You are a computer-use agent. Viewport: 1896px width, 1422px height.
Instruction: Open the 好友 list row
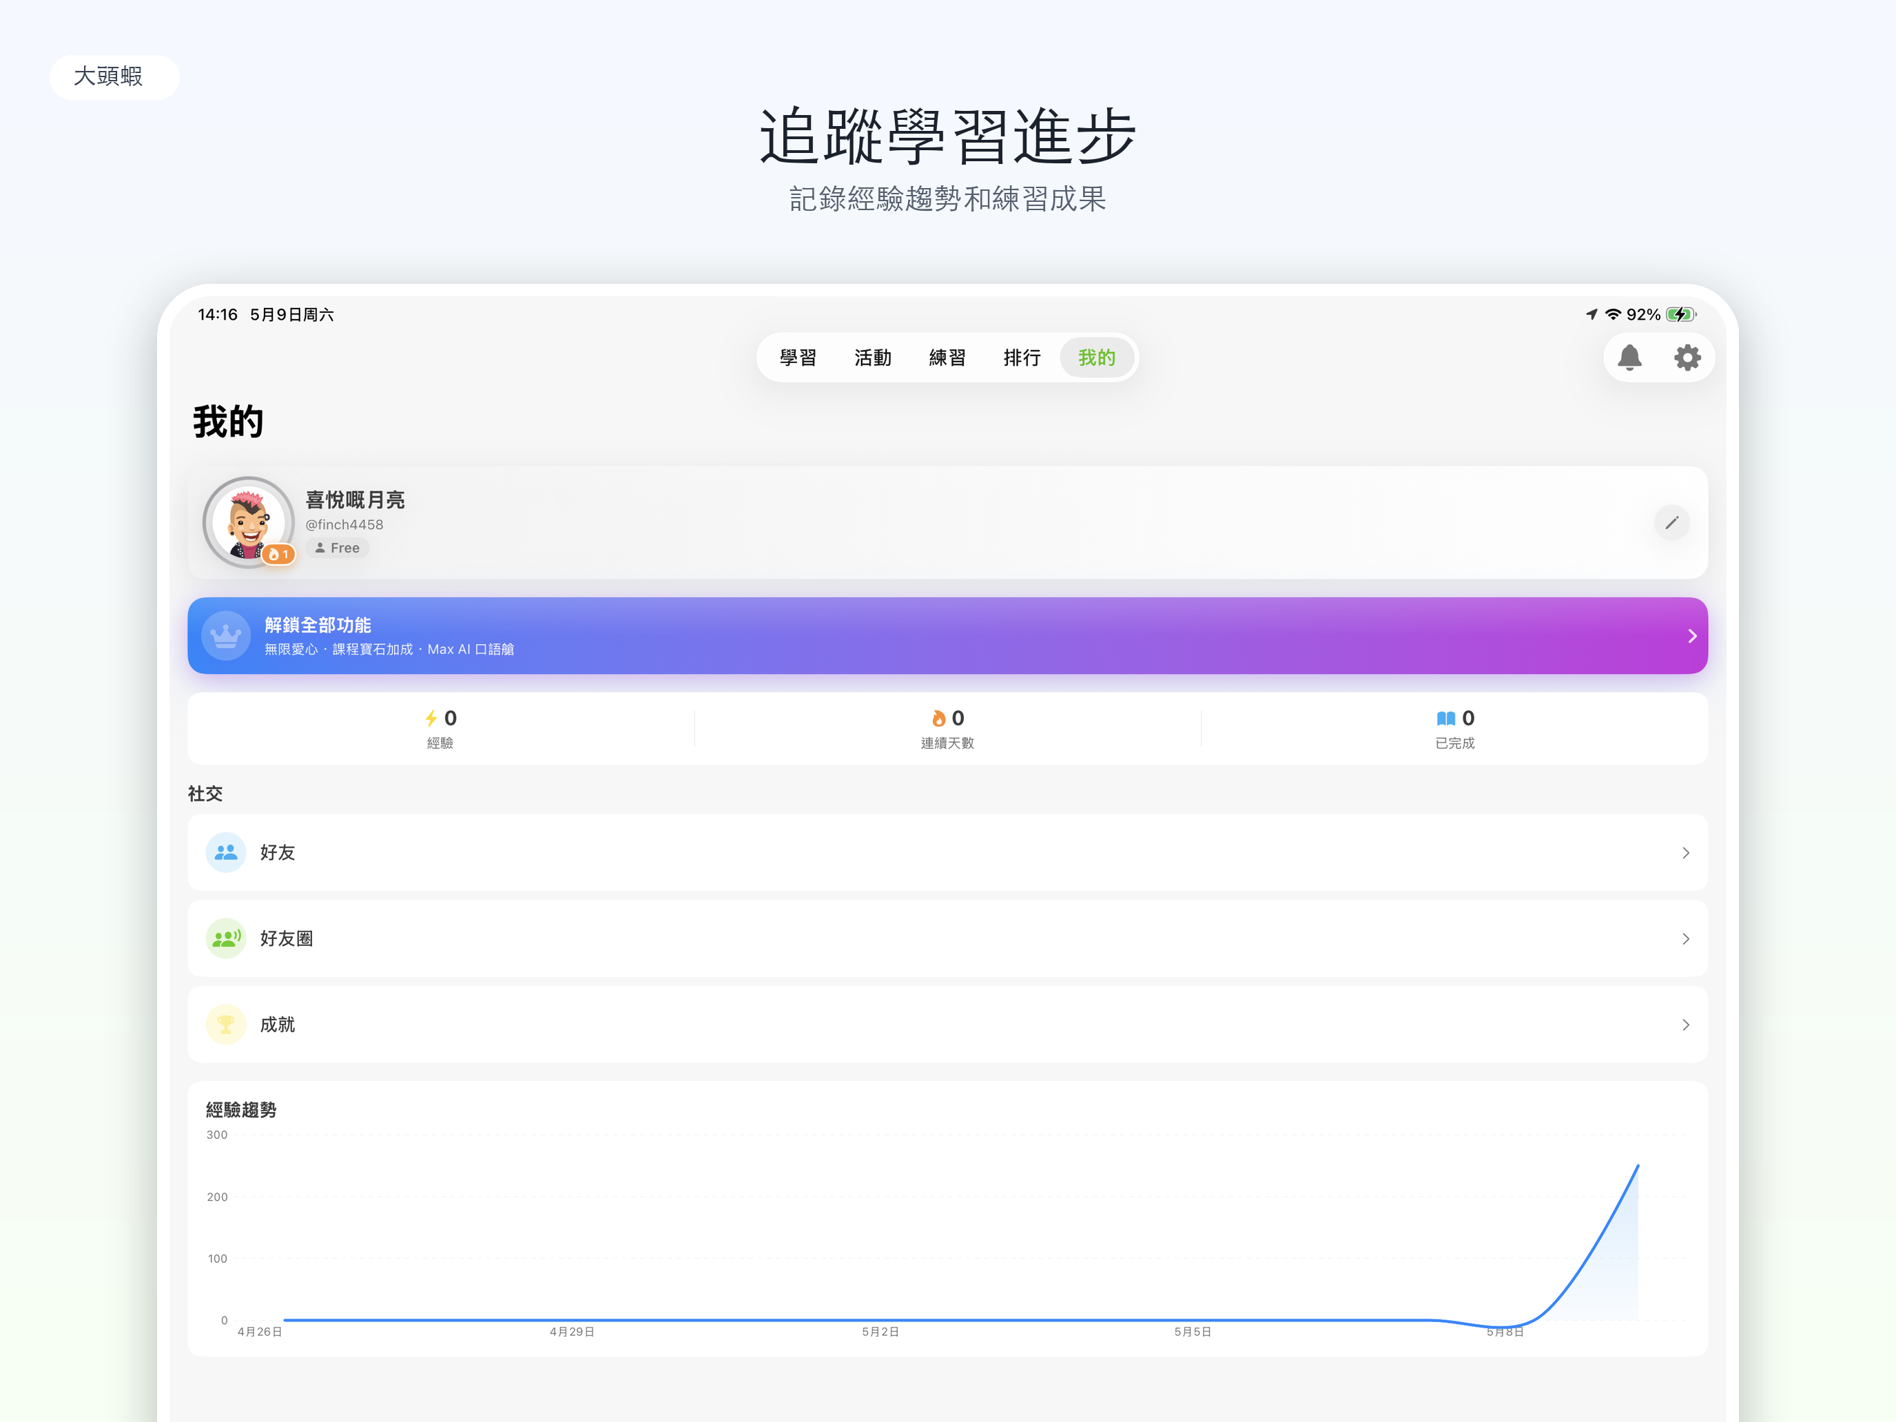coord(947,852)
